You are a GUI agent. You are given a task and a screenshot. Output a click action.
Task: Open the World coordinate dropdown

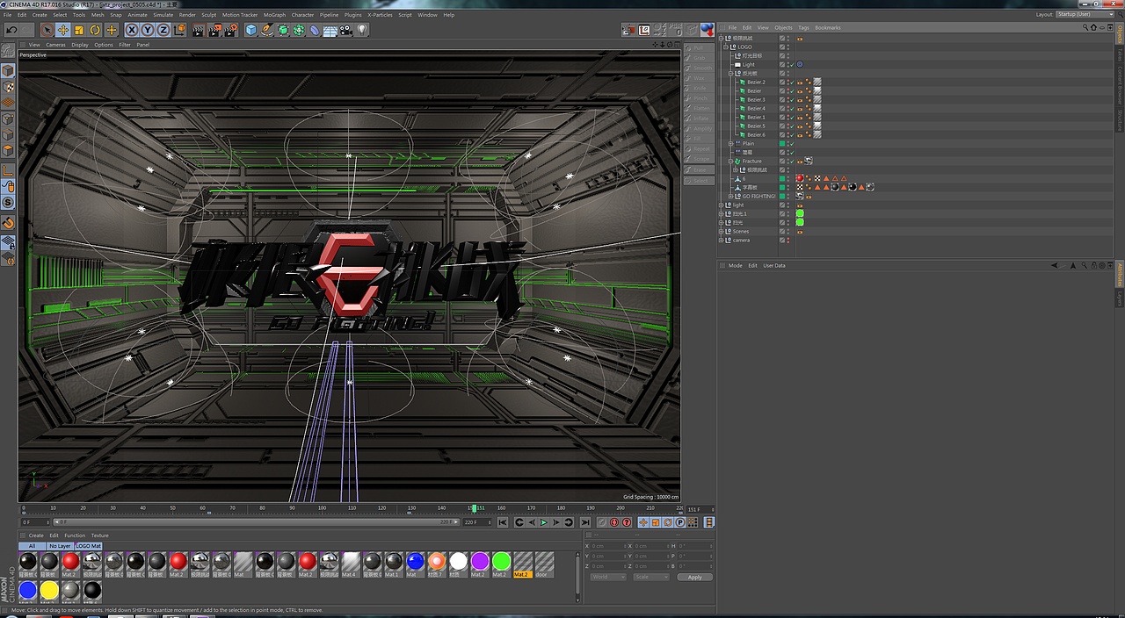[x=608, y=577]
